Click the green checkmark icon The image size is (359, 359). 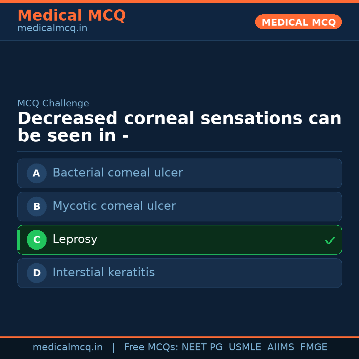tap(330, 240)
